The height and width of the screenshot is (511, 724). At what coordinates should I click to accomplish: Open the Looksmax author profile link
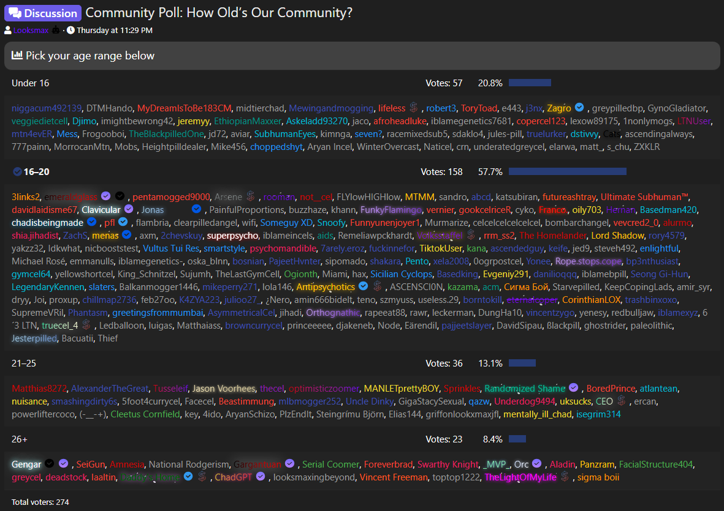pos(31,31)
